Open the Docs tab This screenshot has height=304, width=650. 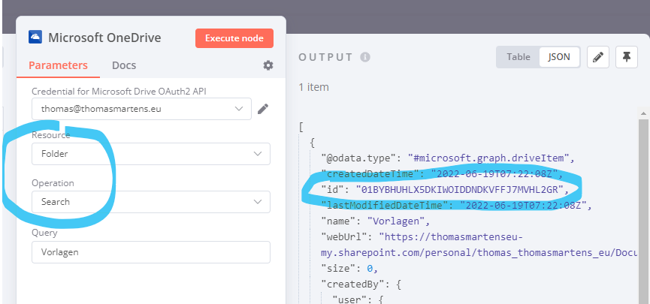coord(124,65)
